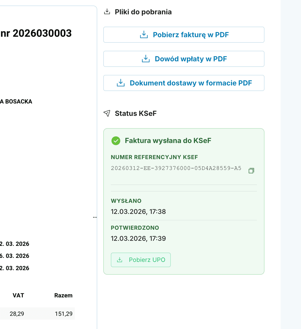Click download icon in Dowód wpłaty button

click(146, 59)
